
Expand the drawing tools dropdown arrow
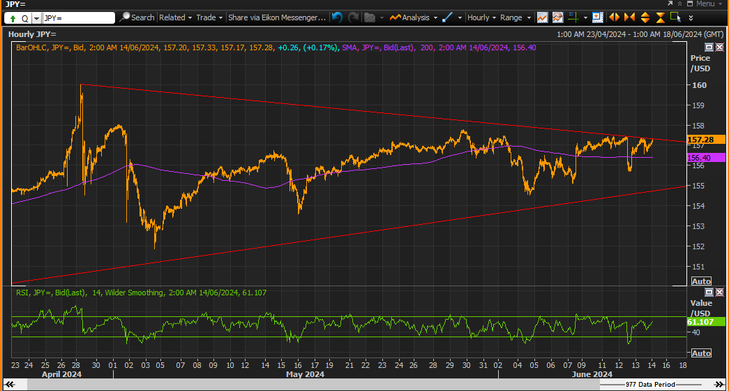pos(460,18)
